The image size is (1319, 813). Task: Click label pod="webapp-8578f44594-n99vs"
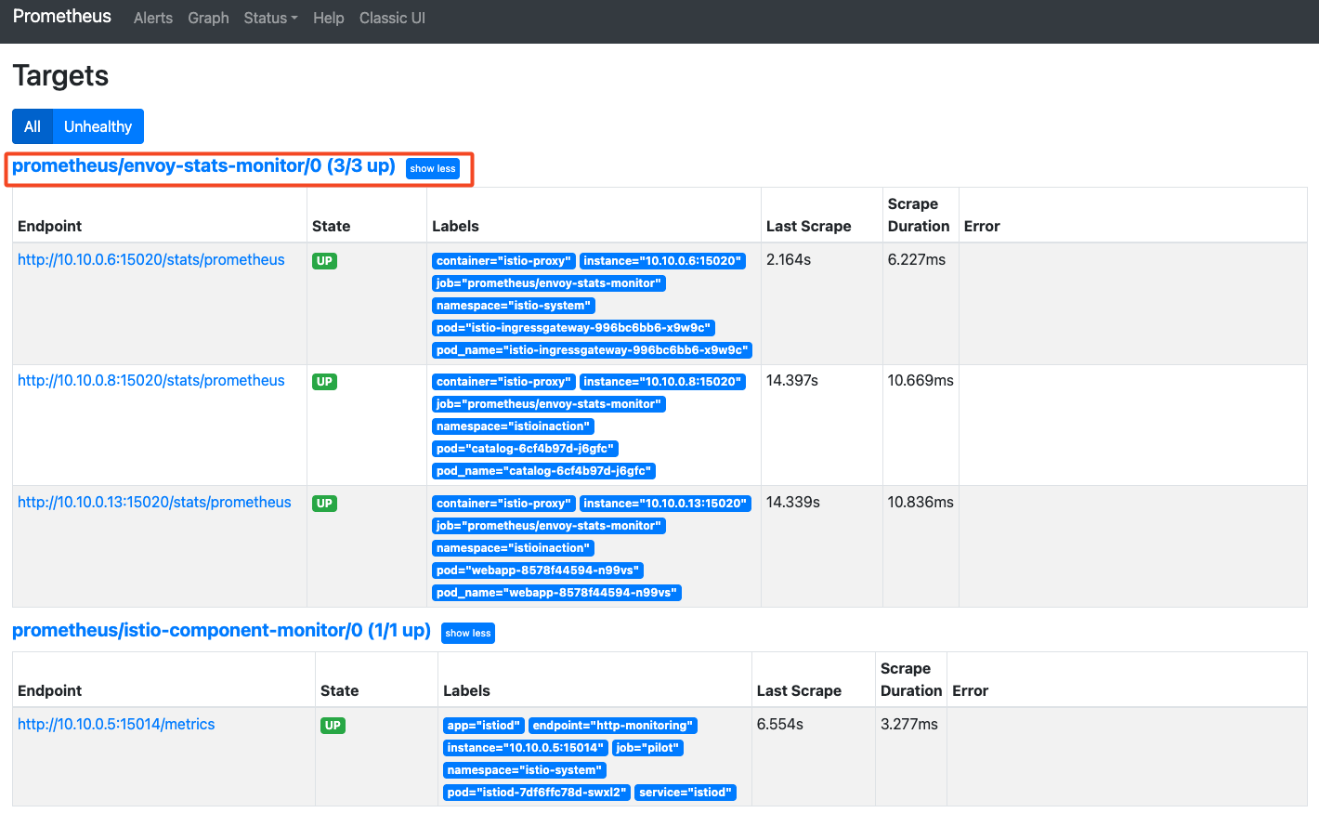click(x=538, y=570)
